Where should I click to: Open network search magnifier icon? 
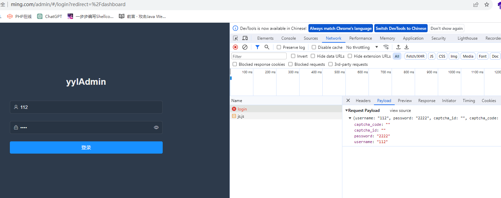point(267,47)
